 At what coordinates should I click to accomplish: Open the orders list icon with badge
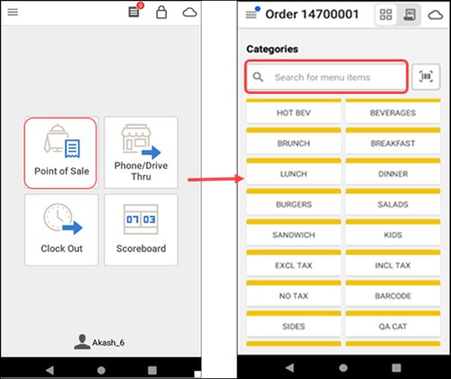point(134,12)
